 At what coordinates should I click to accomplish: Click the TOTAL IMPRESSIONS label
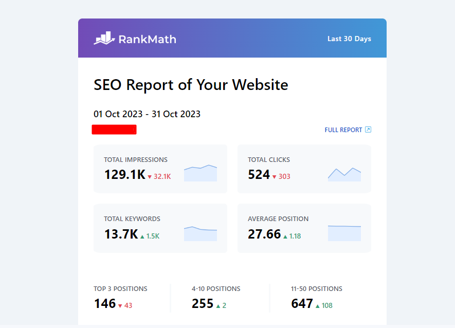pyautogui.click(x=136, y=160)
